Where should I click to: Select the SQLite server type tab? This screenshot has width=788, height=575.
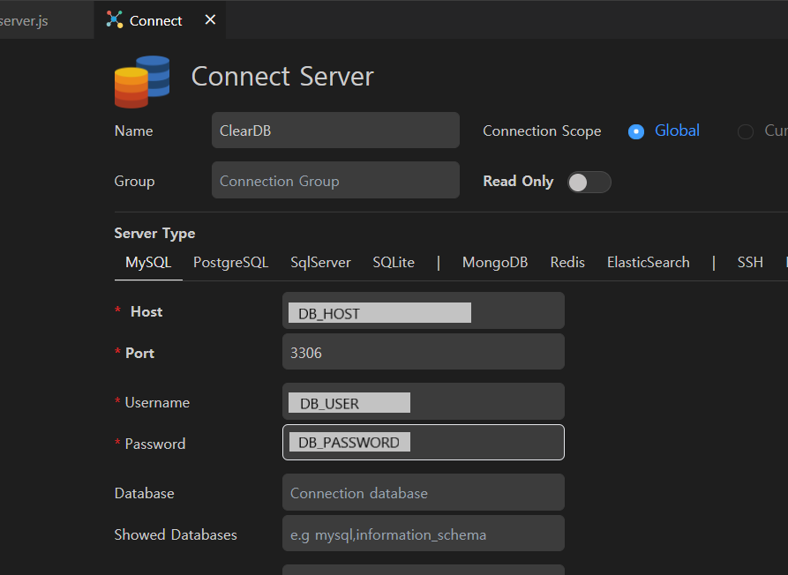394,262
